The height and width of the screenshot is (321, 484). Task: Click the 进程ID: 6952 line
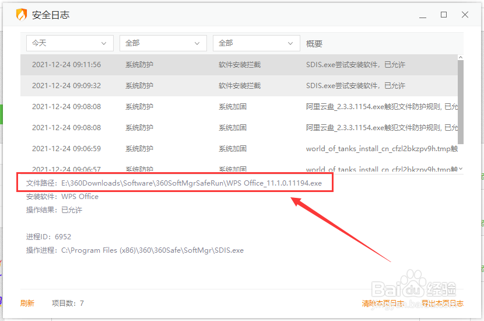tap(48, 236)
